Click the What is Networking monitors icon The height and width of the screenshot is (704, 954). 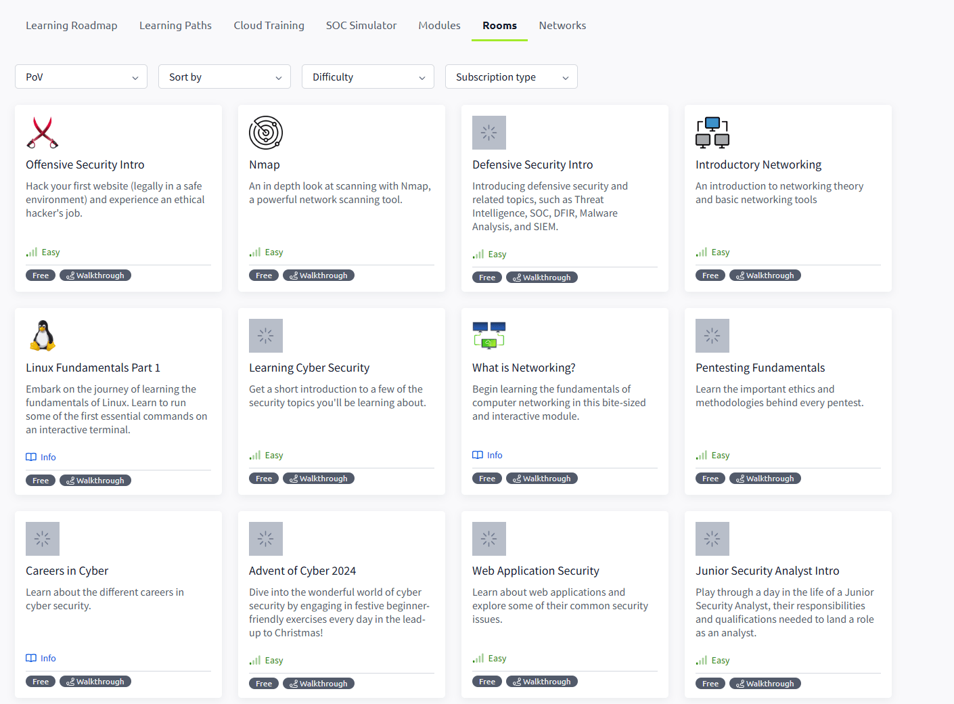(489, 336)
